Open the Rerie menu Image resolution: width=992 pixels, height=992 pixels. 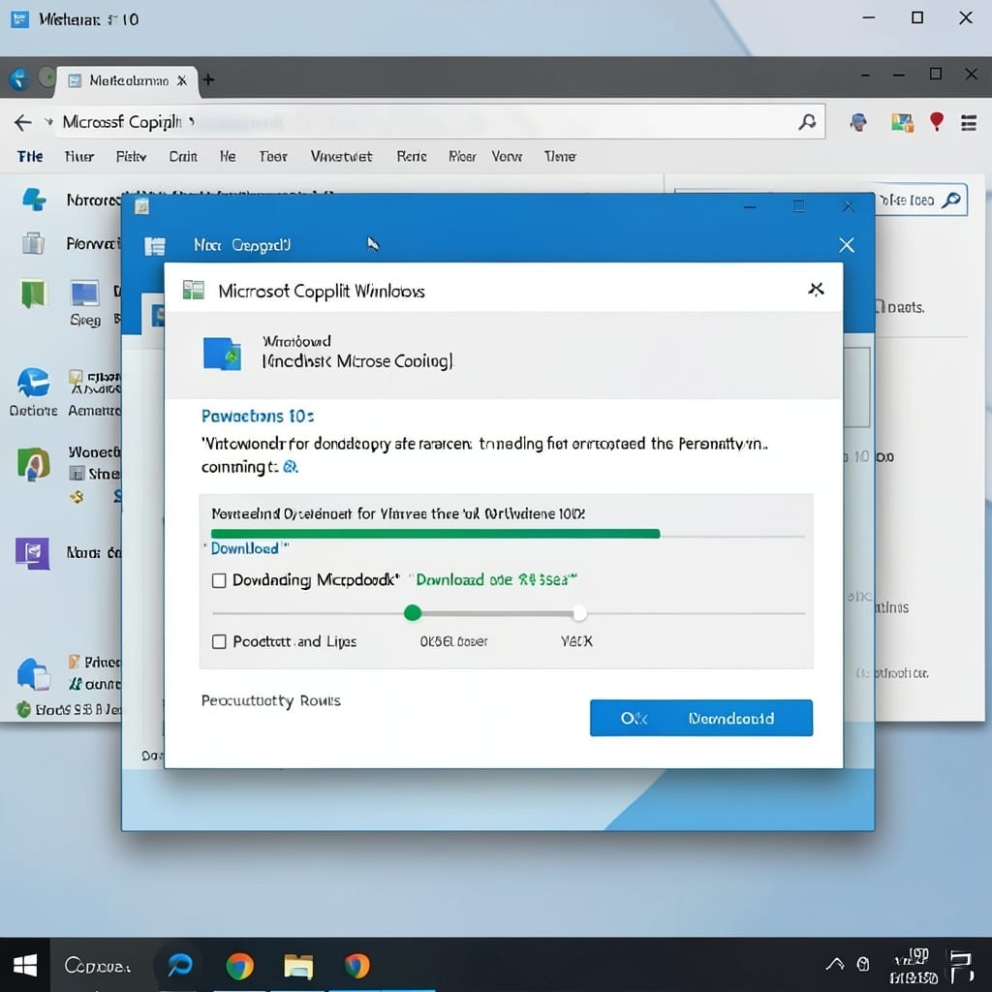412,156
